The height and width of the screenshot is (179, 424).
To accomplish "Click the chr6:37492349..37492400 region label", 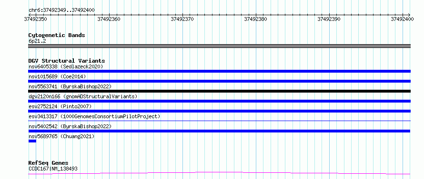I will point(61,10).
